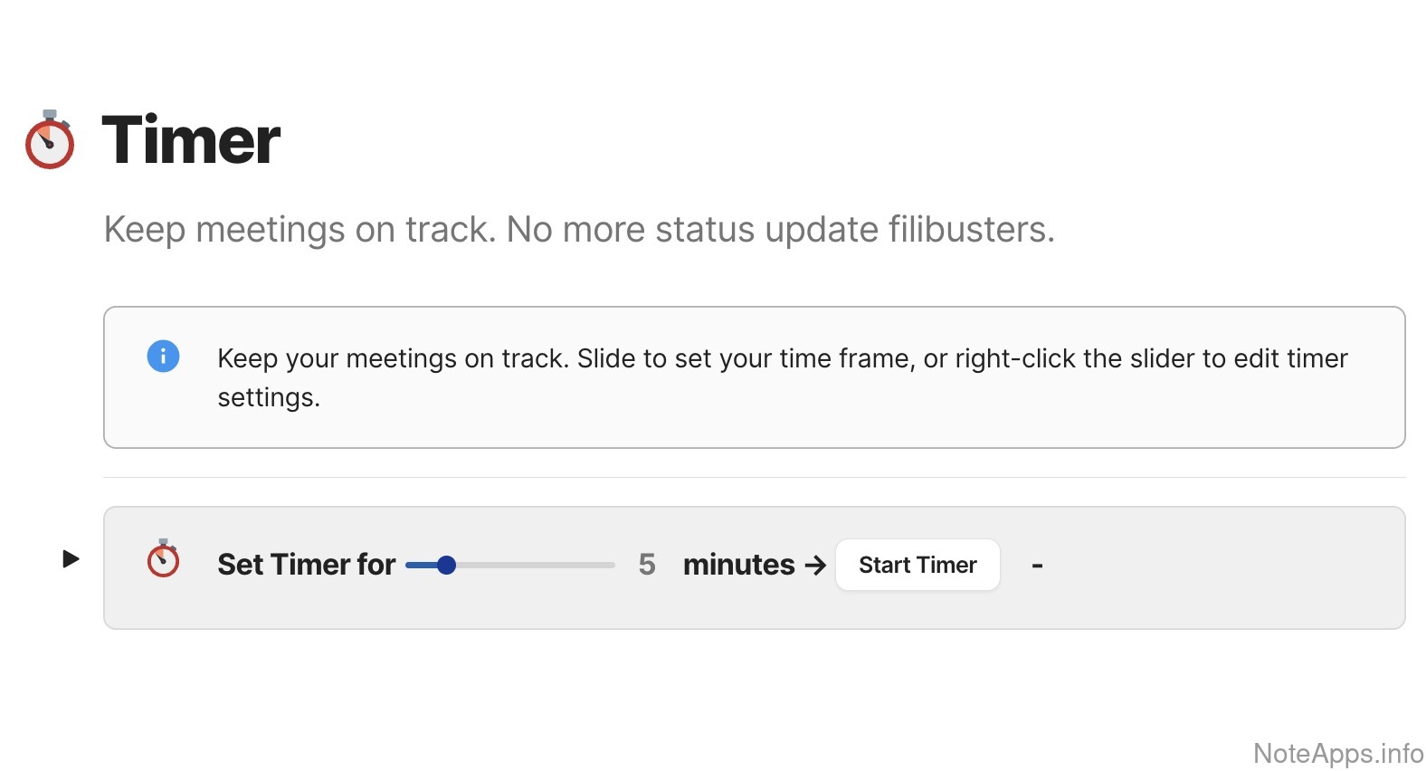Screen dimensions: 1426x771
Task: Click the blue slider handle for timer duration
Action: [446, 566]
